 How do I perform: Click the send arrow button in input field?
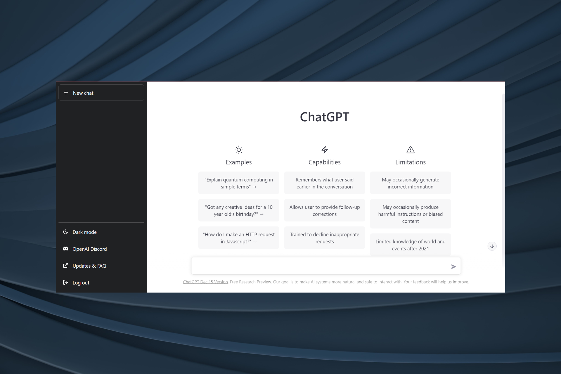(x=453, y=266)
